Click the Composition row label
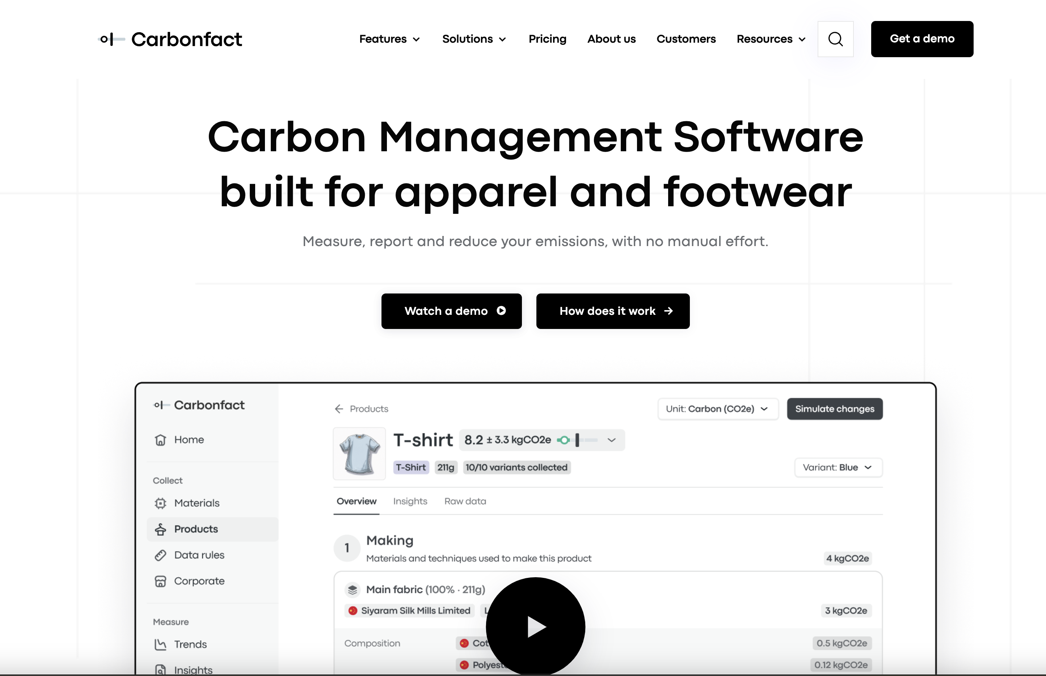The width and height of the screenshot is (1046, 676). click(372, 643)
